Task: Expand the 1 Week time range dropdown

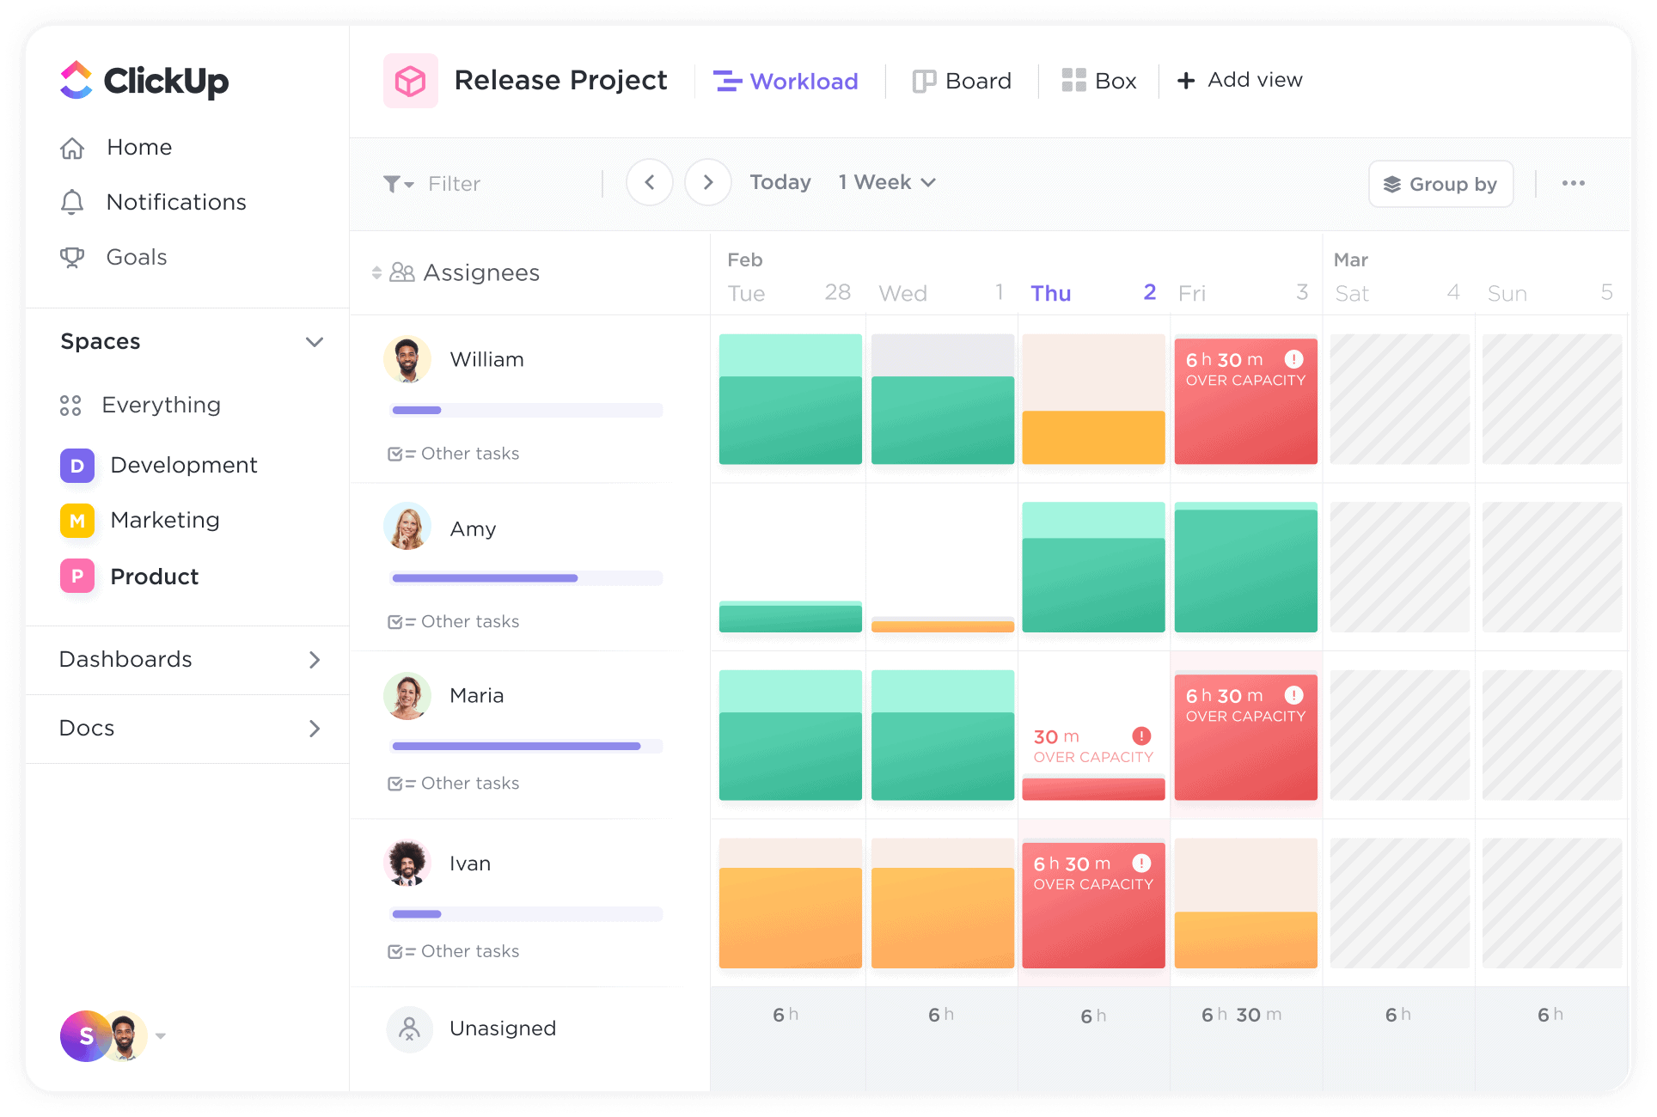Action: [x=885, y=182]
